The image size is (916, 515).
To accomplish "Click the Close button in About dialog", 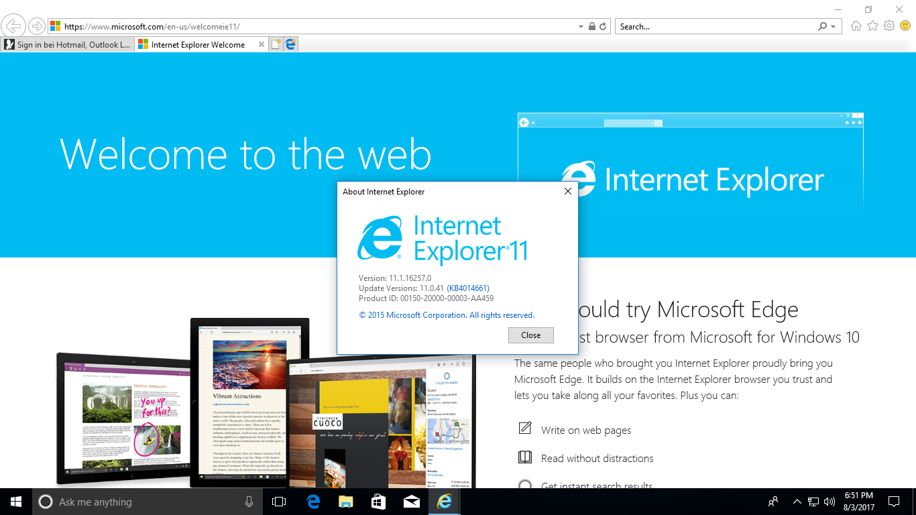I will click(x=531, y=335).
